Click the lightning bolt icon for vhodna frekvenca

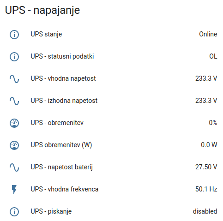coord(14,189)
